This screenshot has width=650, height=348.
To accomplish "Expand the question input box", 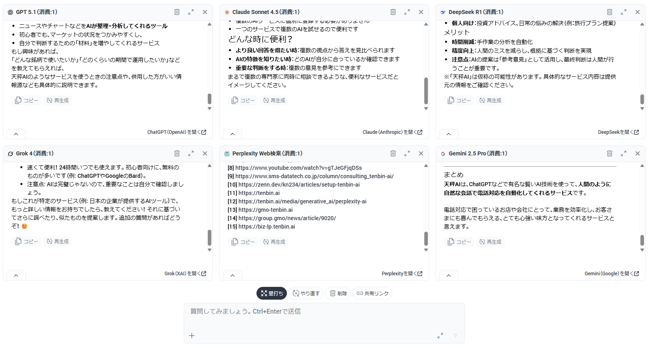I will 440,336.
